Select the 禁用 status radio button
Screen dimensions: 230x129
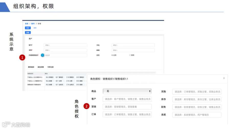[x=130, y=55]
